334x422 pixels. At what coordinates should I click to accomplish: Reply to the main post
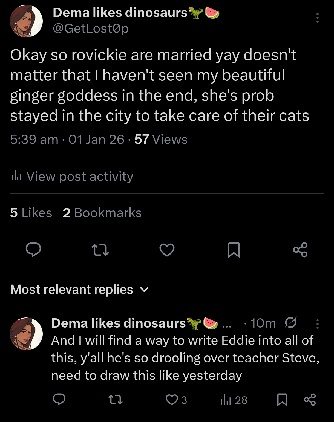click(33, 250)
